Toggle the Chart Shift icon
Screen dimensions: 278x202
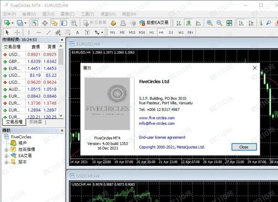click(x=251, y=23)
